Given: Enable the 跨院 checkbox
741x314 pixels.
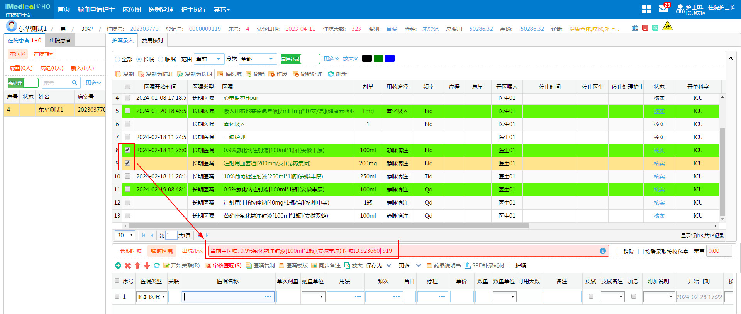Looking at the screenshot, I should pos(619,252).
